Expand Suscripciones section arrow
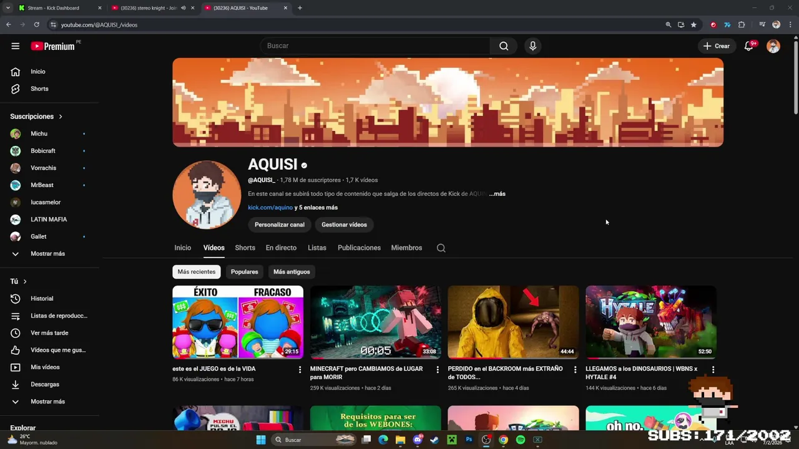This screenshot has height=449, width=799. click(x=61, y=117)
